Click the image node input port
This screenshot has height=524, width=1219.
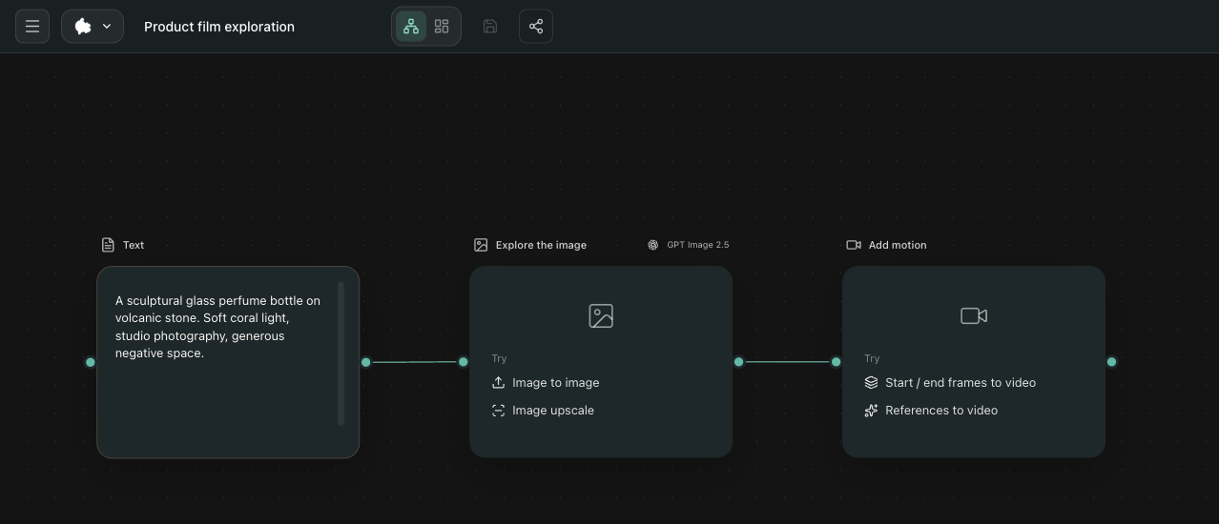pos(464,362)
